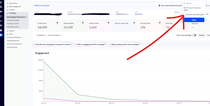Expand the Contacts section

click(8, 10)
